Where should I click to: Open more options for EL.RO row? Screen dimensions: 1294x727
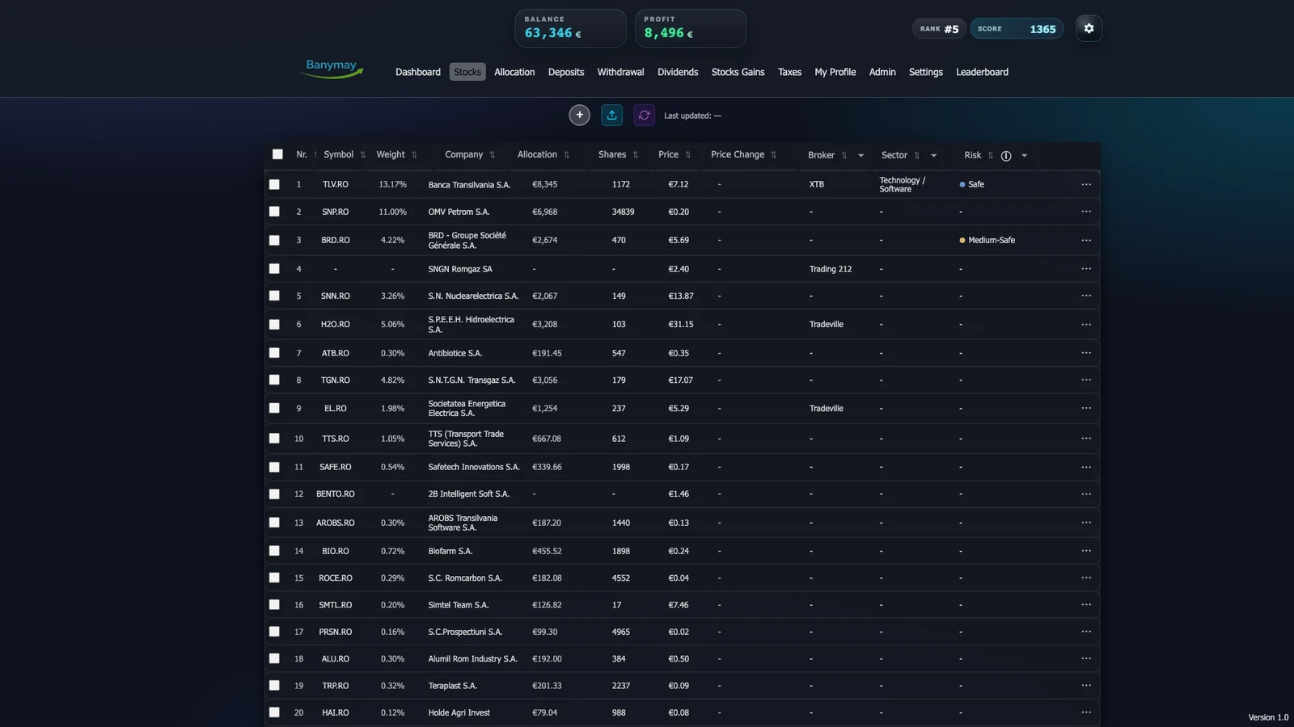point(1086,408)
